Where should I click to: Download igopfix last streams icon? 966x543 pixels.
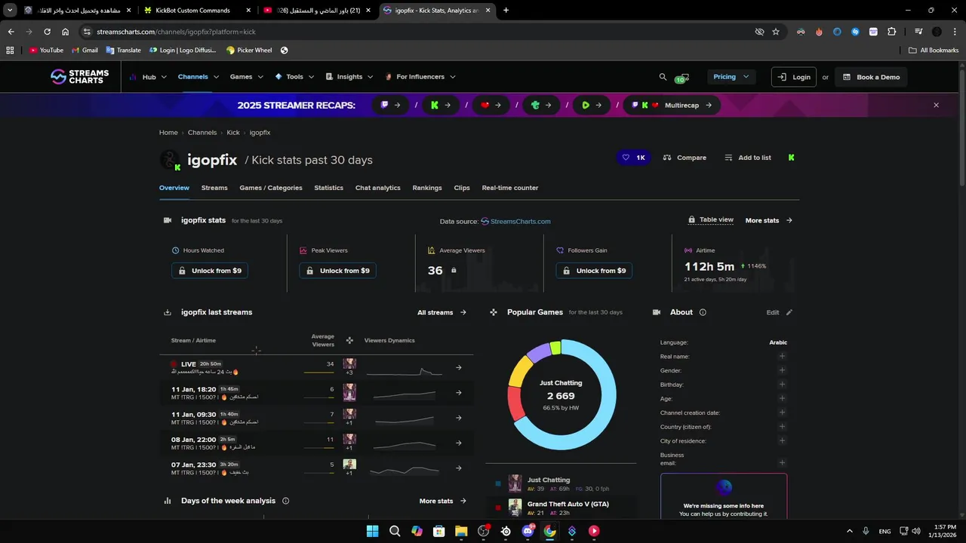(168, 312)
